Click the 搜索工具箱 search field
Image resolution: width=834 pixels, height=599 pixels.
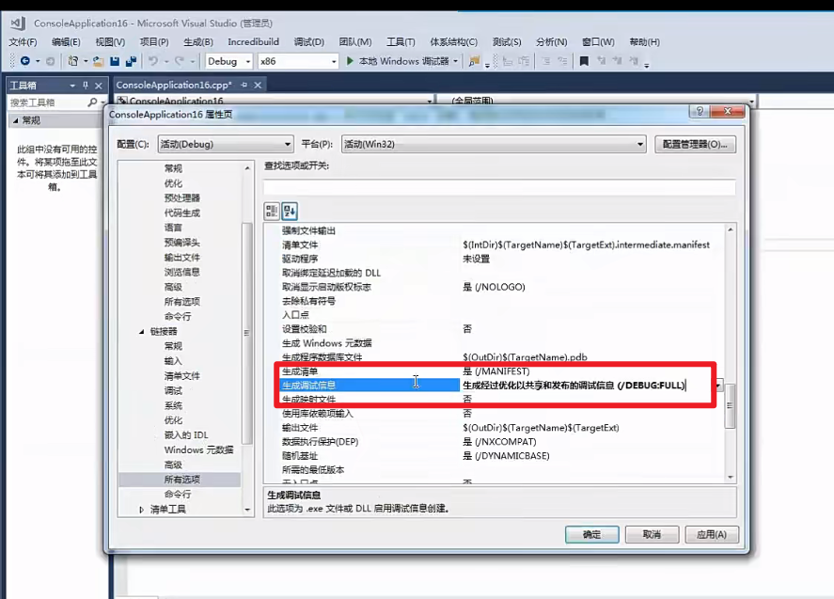[47, 102]
